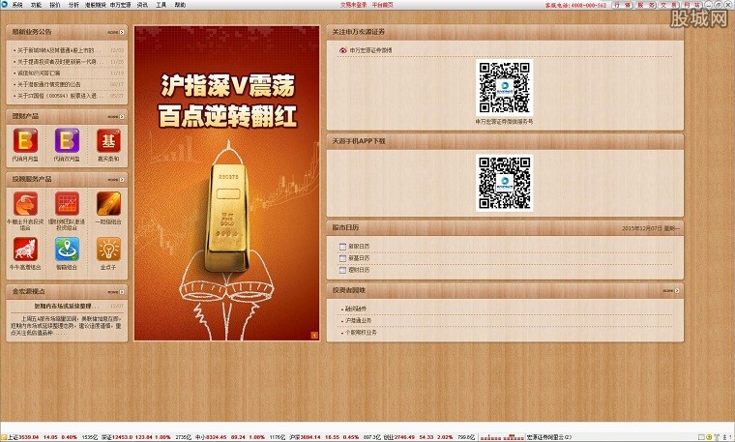Click the 天游手机APP download QR code

(505, 183)
